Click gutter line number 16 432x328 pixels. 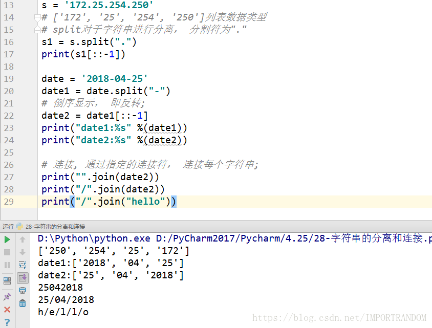click(x=9, y=42)
